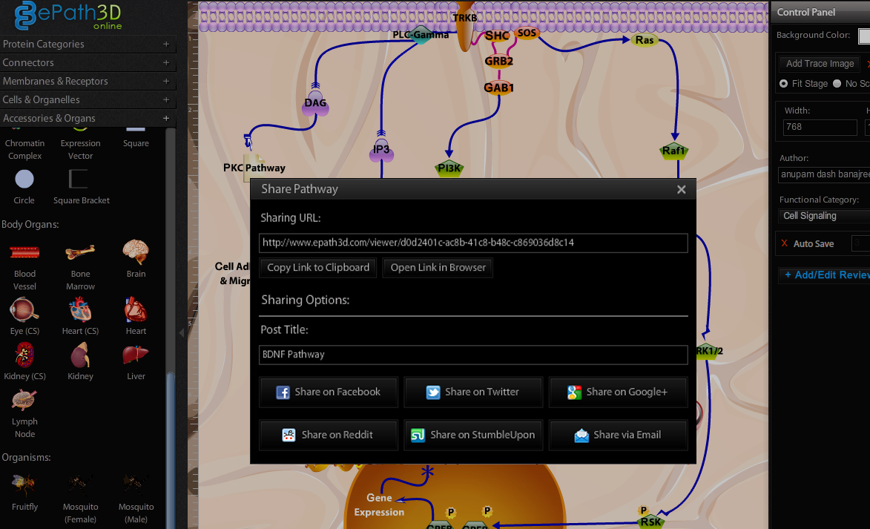Share the pathway on StumbleUpon
The width and height of the screenshot is (870, 529).
coord(473,436)
